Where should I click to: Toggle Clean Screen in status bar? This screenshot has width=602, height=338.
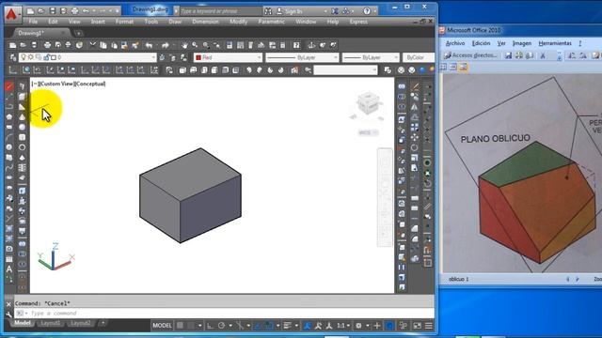[417, 326]
